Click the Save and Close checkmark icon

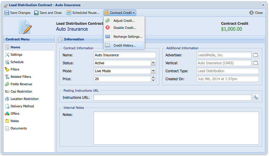point(36,13)
